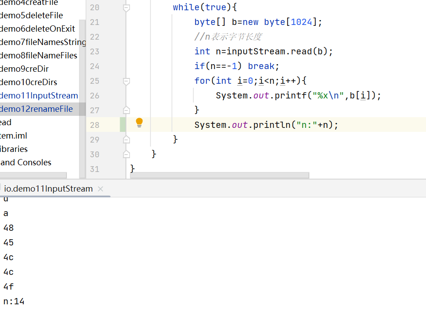Screen dimensions: 426x323
Task: Click the green change marker on line 28
Action: 123,125
